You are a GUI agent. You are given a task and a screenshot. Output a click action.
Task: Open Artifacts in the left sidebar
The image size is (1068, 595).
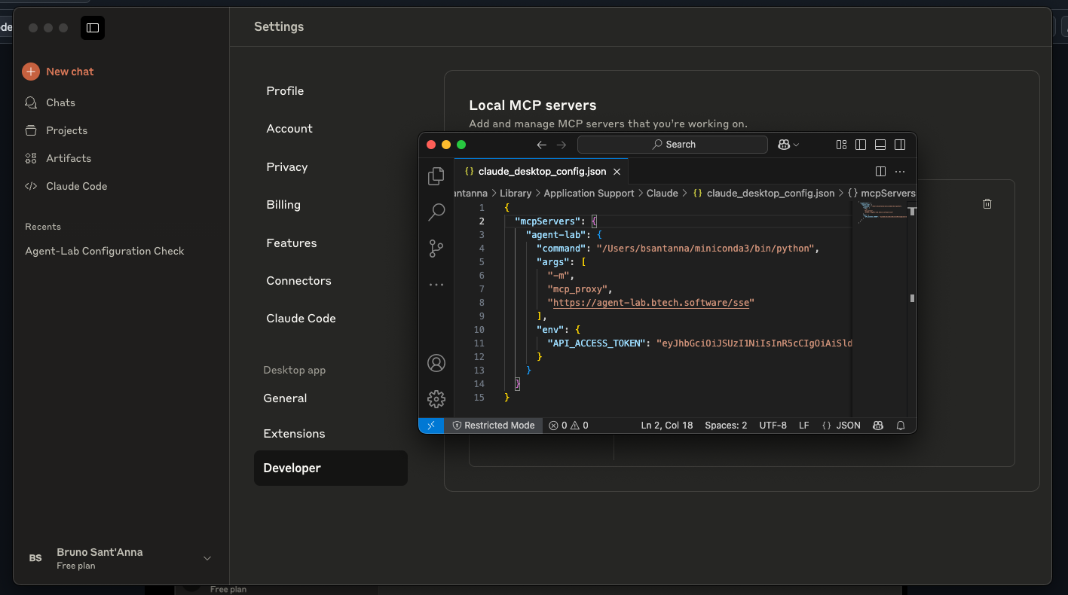pos(58,159)
